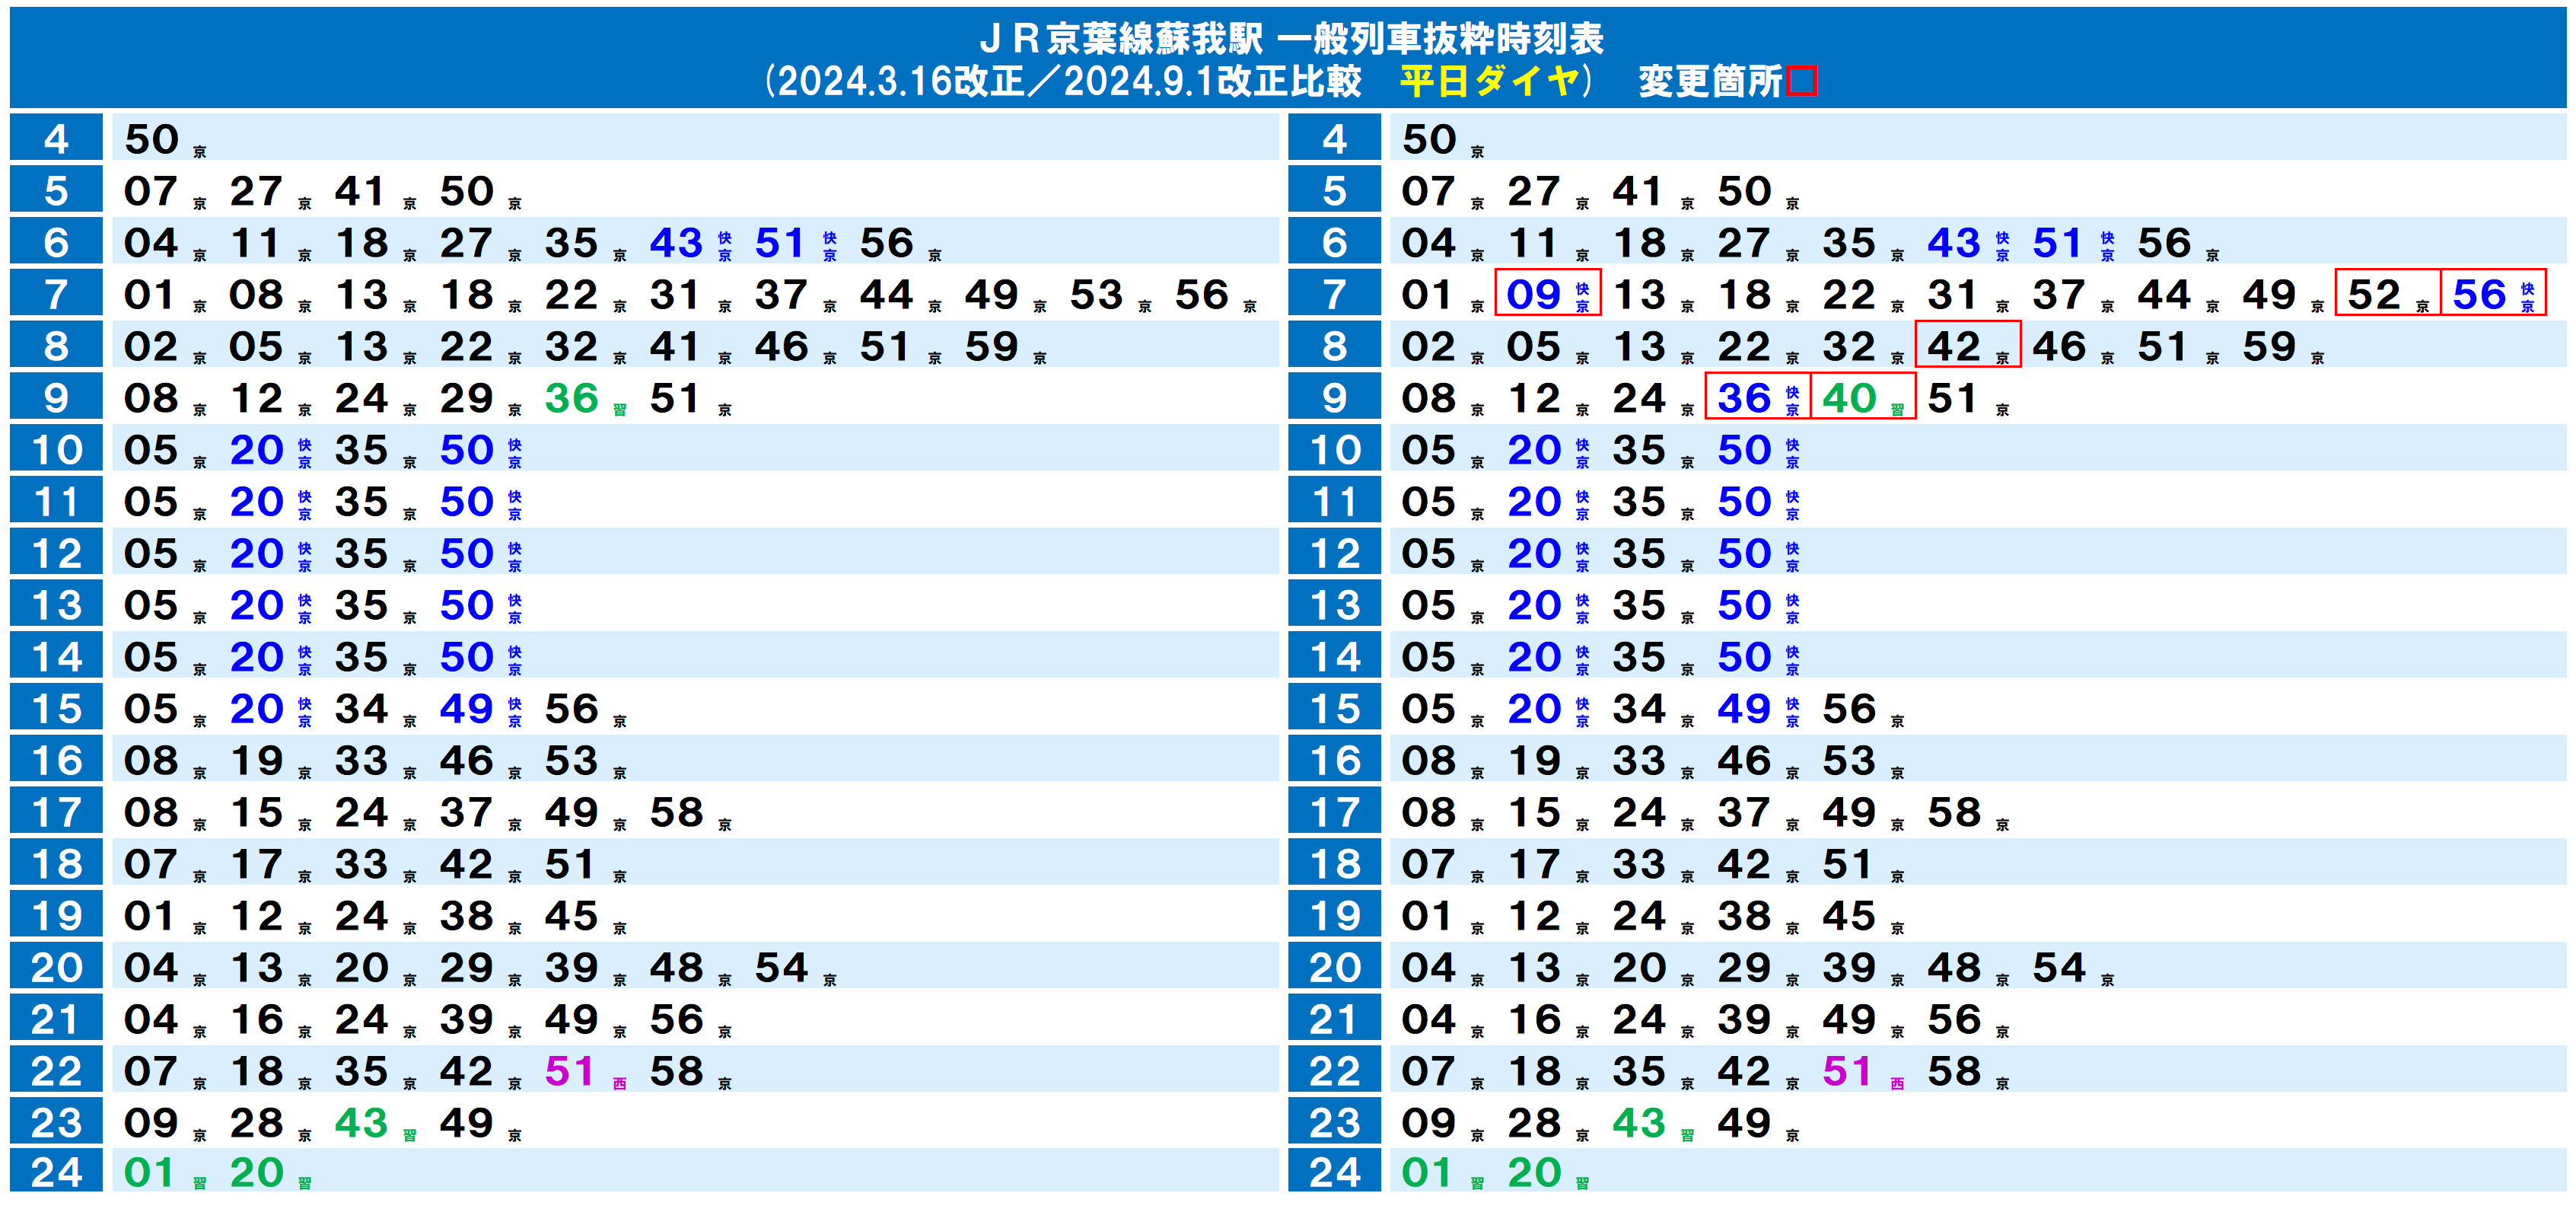Click 16 departure in right table hour 21

point(1534,1020)
